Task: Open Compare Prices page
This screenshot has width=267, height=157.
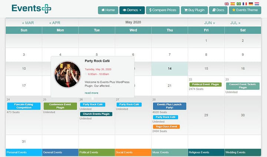Action: (163, 10)
